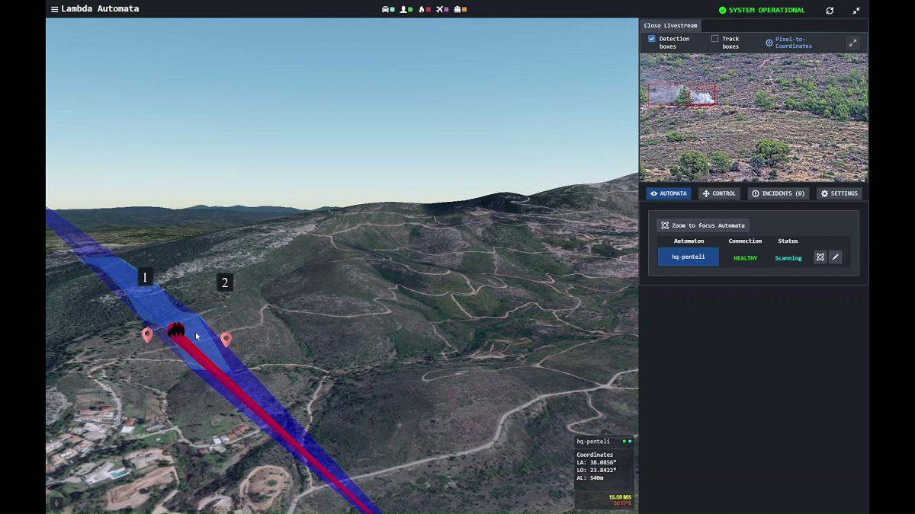Focus on hq-penteli using its row target icon

820,257
